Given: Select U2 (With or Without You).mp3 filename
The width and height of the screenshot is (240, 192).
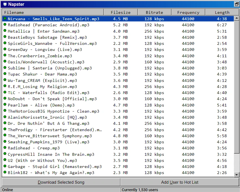Looking at the screenshot, I should click(x=42, y=160).
